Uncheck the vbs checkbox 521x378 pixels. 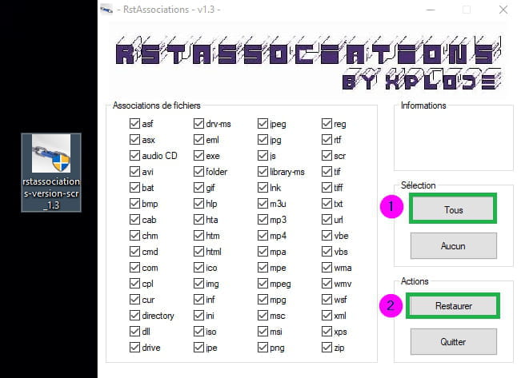click(x=327, y=251)
